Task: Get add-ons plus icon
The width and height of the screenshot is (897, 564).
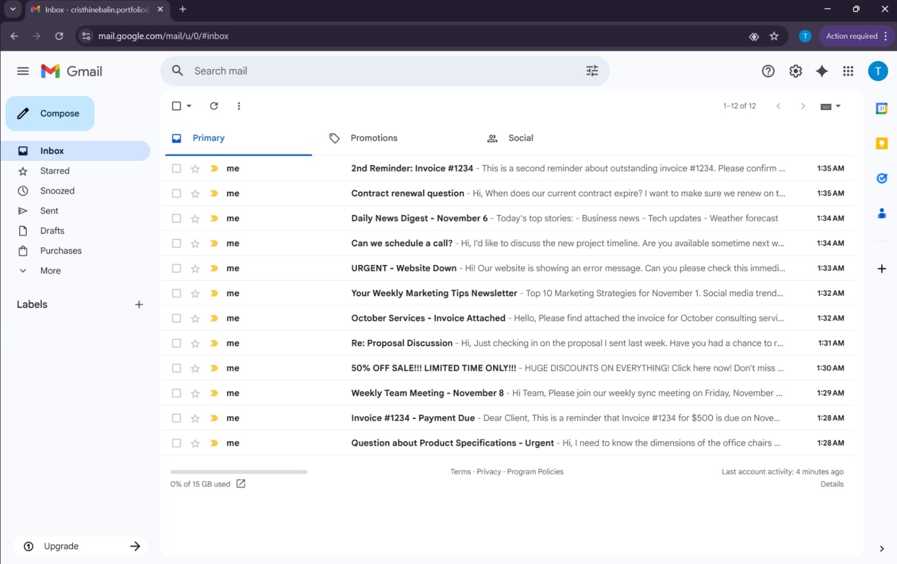Action: point(881,269)
